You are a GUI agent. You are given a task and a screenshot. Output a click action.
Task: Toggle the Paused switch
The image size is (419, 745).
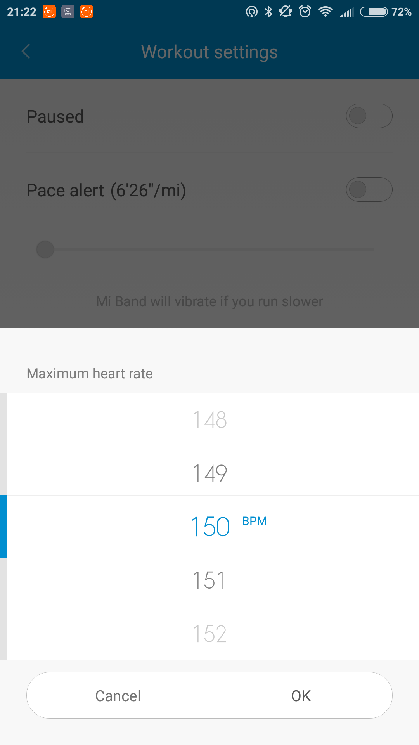[x=369, y=116]
